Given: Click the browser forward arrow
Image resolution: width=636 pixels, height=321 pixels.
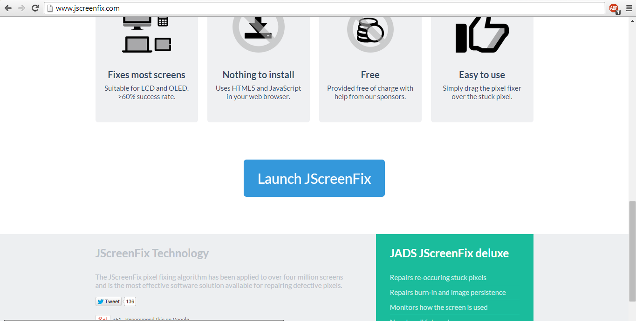Looking at the screenshot, I should pyautogui.click(x=21, y=8).
